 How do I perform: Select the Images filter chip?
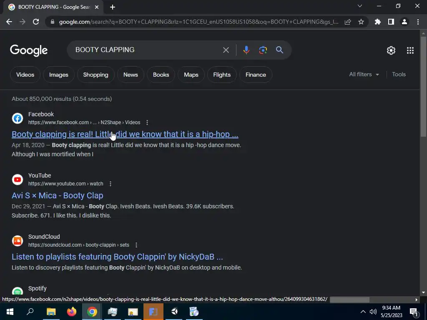click(58, 75)
